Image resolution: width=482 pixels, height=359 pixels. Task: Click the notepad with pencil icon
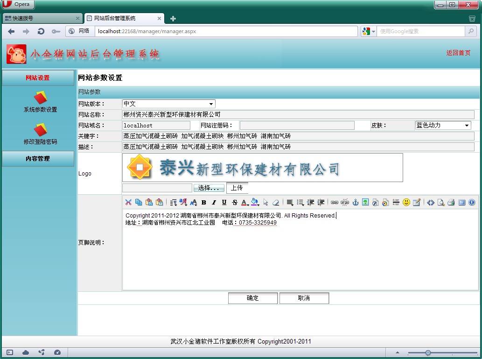click(417, 202)
